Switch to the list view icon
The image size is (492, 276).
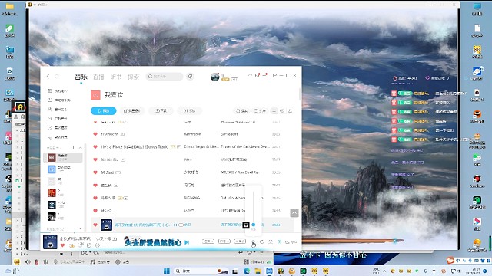(274, 110)
